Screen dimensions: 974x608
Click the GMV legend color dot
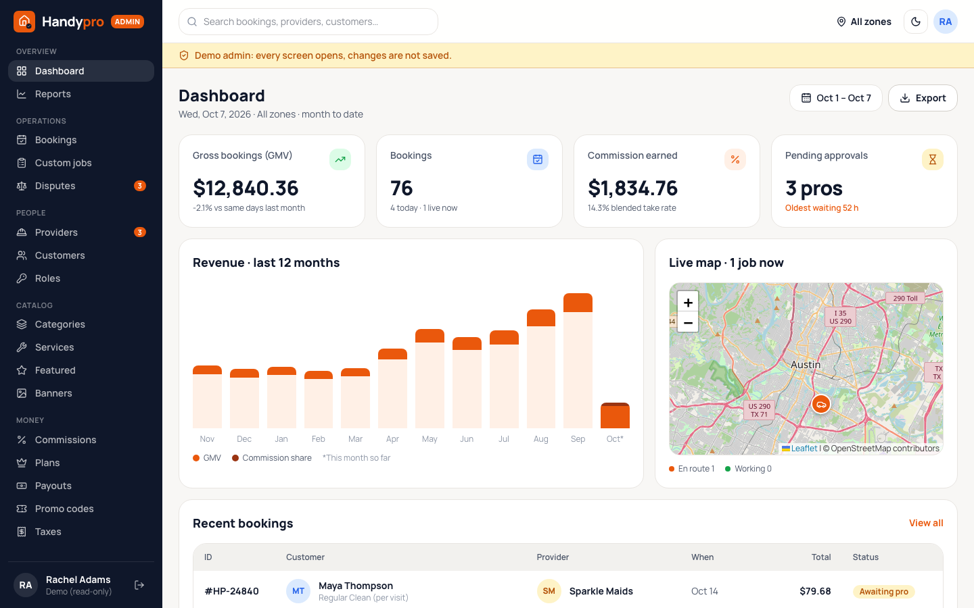(x=196, y=458)
